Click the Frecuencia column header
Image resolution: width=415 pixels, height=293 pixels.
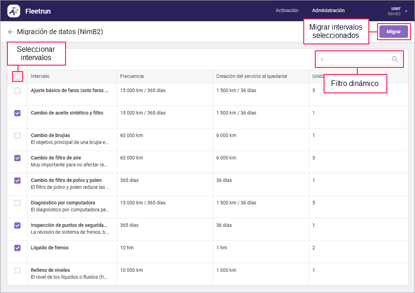(132, 76)
